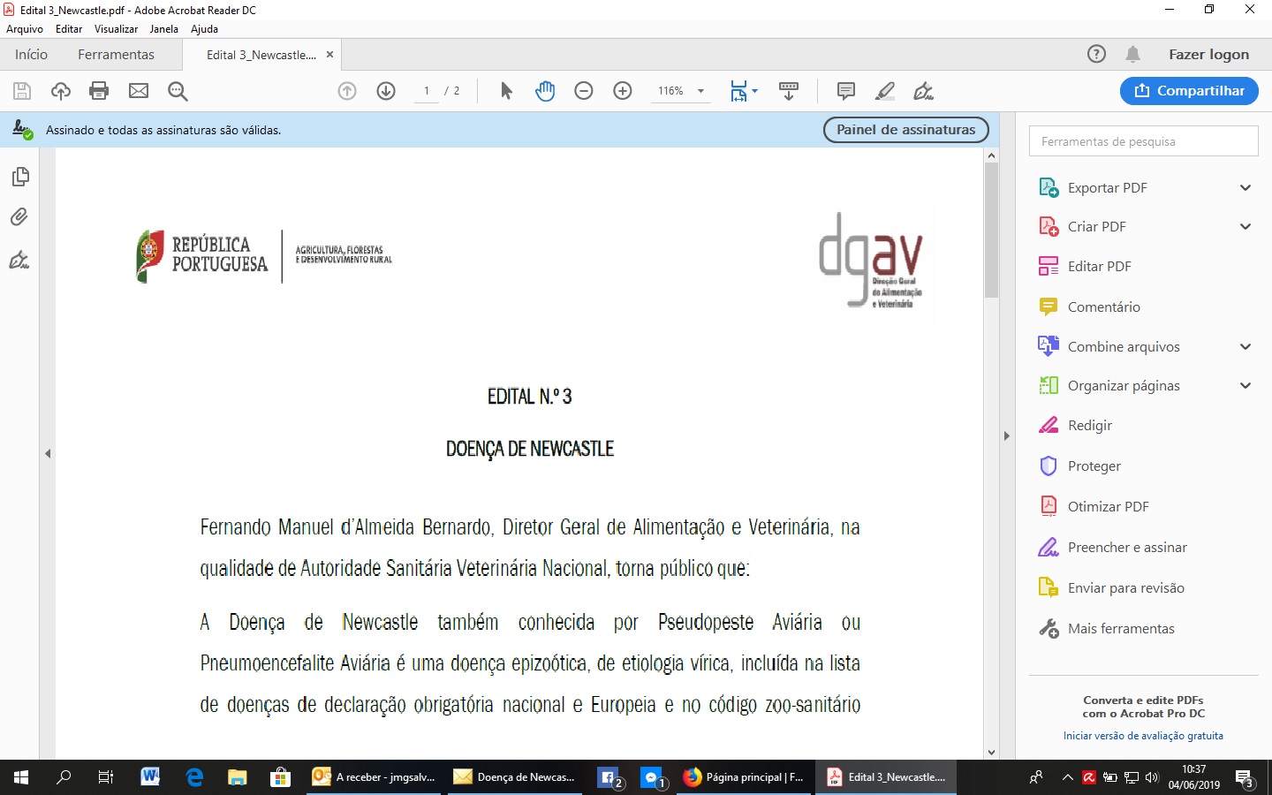Expand the Exportar PDF section

tap(1245, 187)
